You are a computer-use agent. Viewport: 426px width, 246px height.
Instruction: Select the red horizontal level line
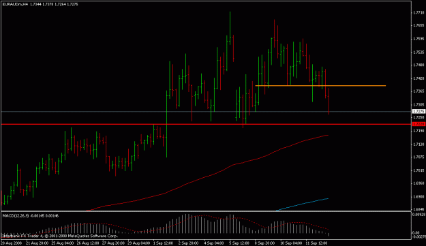(x=206, y=124)
